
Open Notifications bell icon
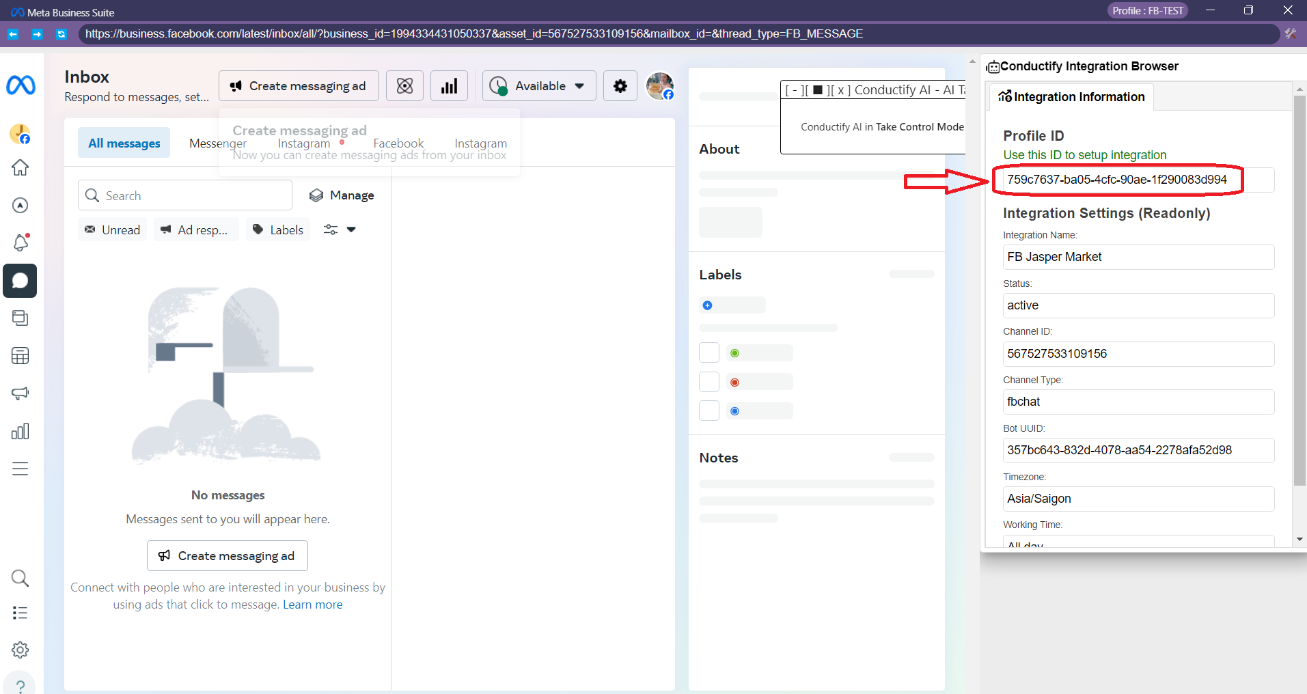(20, 242)
